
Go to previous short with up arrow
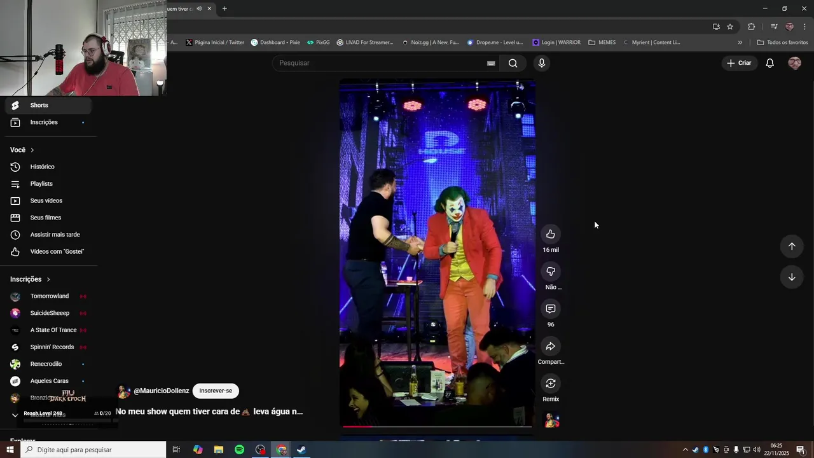click(792, 246)
